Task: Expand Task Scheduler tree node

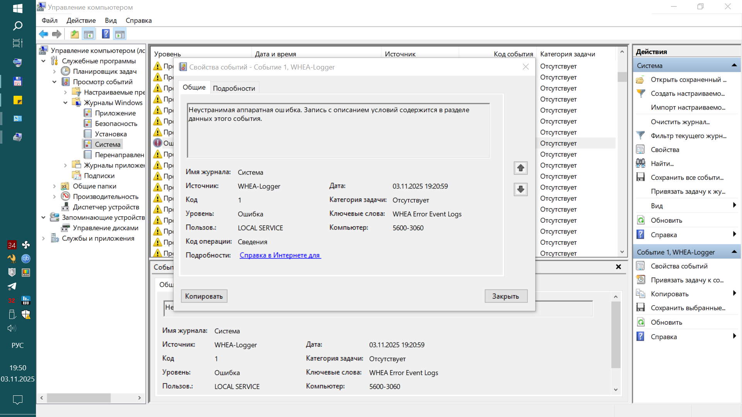Action: tap(54, 71)
